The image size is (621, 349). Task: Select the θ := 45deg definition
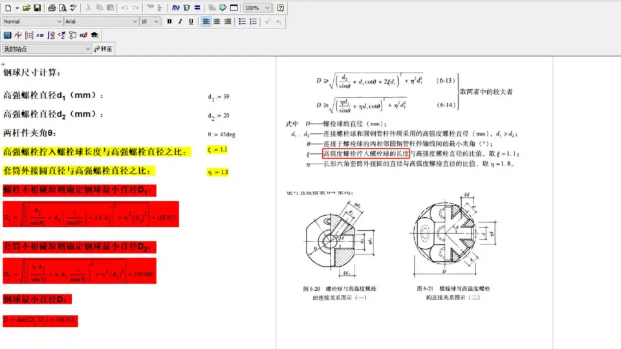(221, 134)
